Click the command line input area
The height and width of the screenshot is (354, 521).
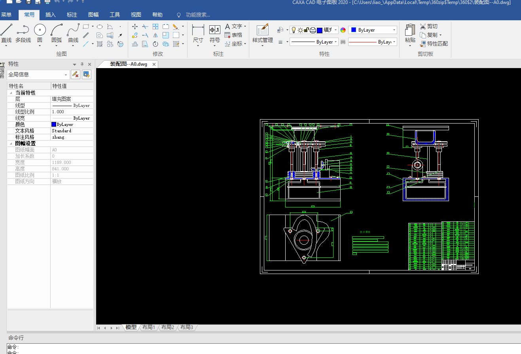click(263, 349)
